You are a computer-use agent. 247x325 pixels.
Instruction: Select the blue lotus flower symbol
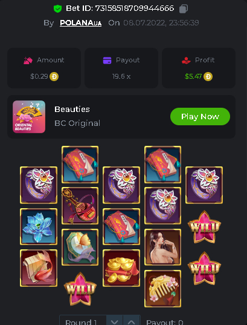[39, 226]
